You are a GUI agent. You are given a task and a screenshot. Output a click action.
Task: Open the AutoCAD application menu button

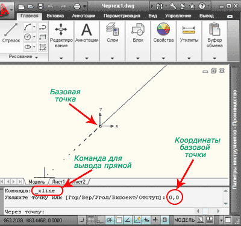pos(7,10)
